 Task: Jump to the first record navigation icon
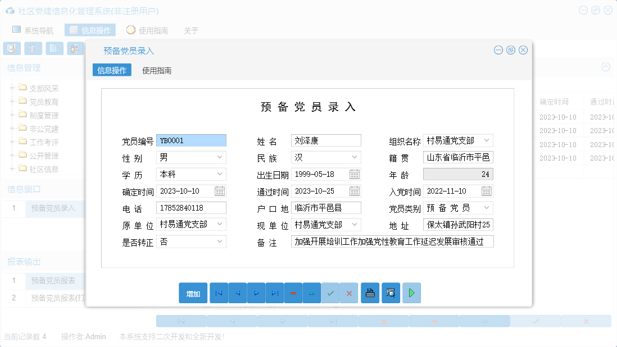pyautogui.click(x=219, y=293)
